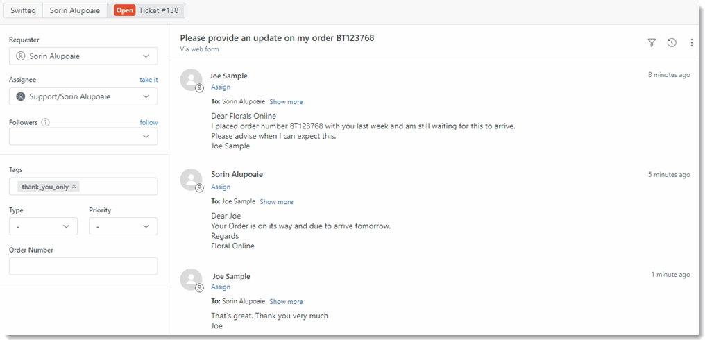Viewport: 705px width, 340px height.
Task: Click the Order Number input field
Action: (x=83, y=266)
